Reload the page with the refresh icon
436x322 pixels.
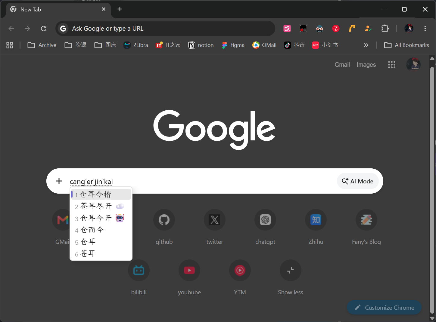(x=44, y=29)
